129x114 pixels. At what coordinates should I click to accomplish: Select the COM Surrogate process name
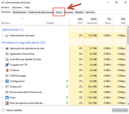click(x=18, y=76)
